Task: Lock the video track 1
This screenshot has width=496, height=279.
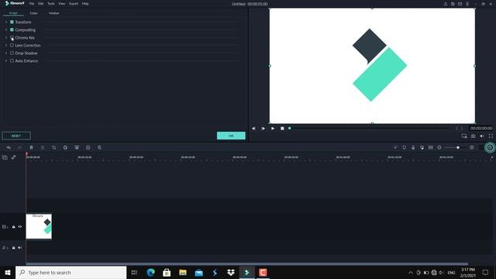Action: pyautogui.click(x=14, y=227)
